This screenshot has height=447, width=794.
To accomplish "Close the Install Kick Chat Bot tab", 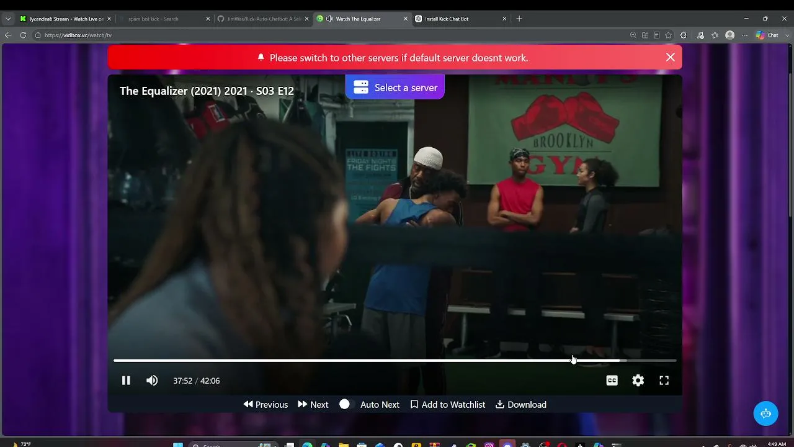I will 505,19.
